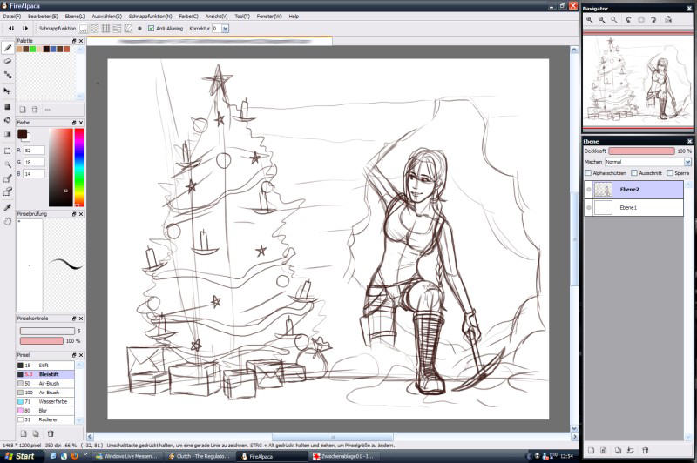Select the Magic Wand tool
The width and height of the screenshot is (697, 463).
click(8, 164)
